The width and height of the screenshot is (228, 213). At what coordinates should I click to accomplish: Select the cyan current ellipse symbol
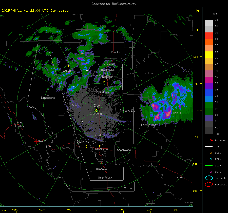click(x=209, y=178)
